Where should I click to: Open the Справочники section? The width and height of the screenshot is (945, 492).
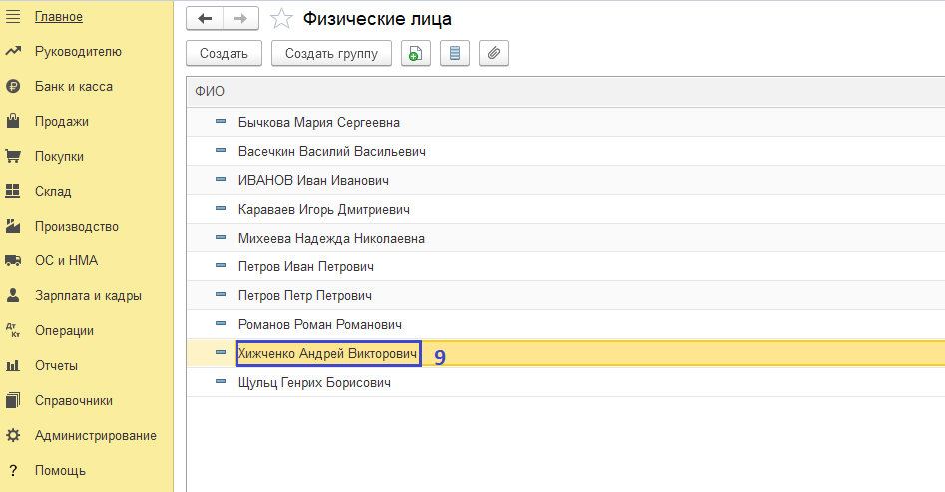[73, 401]
